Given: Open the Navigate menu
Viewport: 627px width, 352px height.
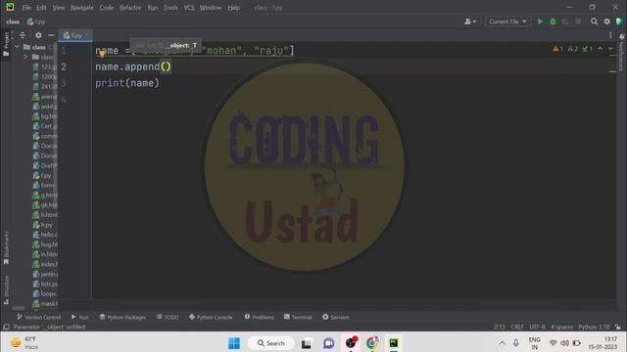Looking at the screenshot, I should pos(82,8).
